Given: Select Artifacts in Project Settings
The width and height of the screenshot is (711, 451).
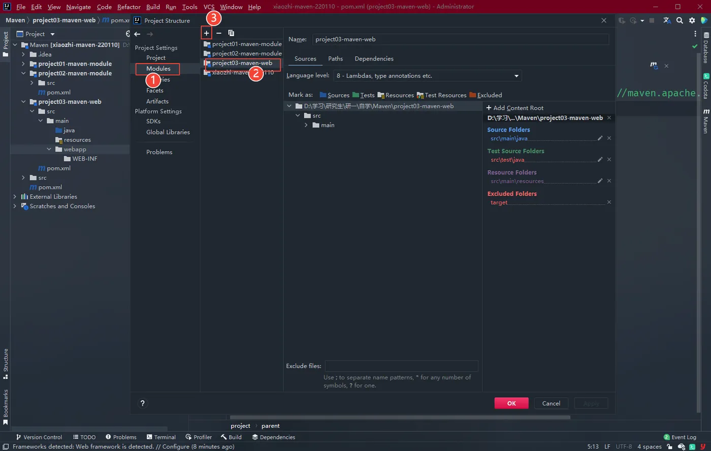Looking at the screenshot, I should 157,101.
